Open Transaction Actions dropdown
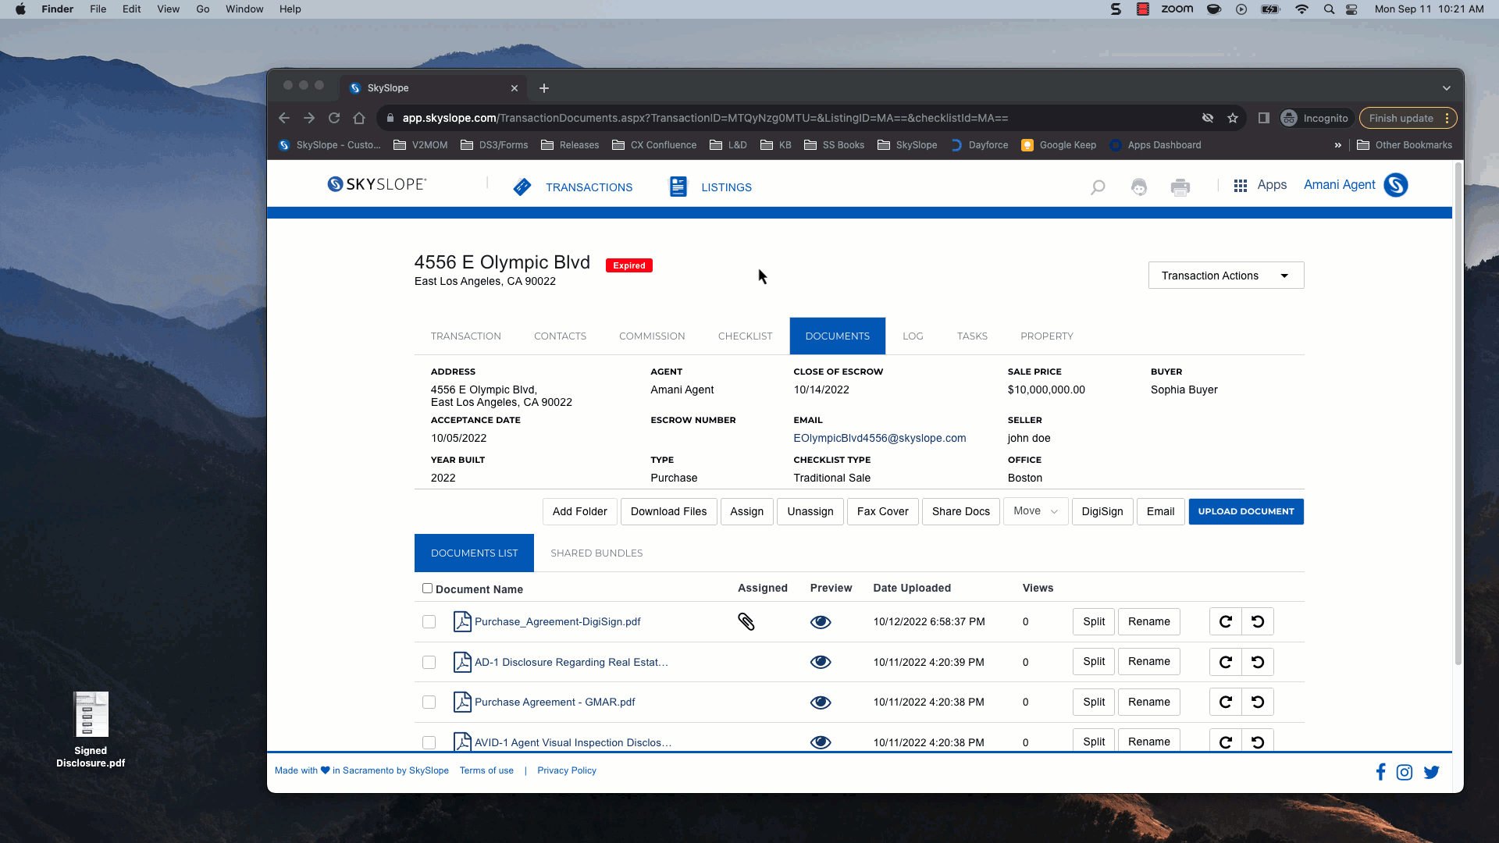The height and width of the screenshot is (843, 1499). [x=1226, y=276]
